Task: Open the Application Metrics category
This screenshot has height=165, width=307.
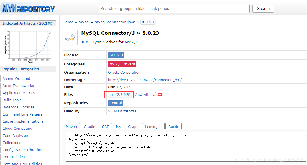Action: tap(19, 93)
